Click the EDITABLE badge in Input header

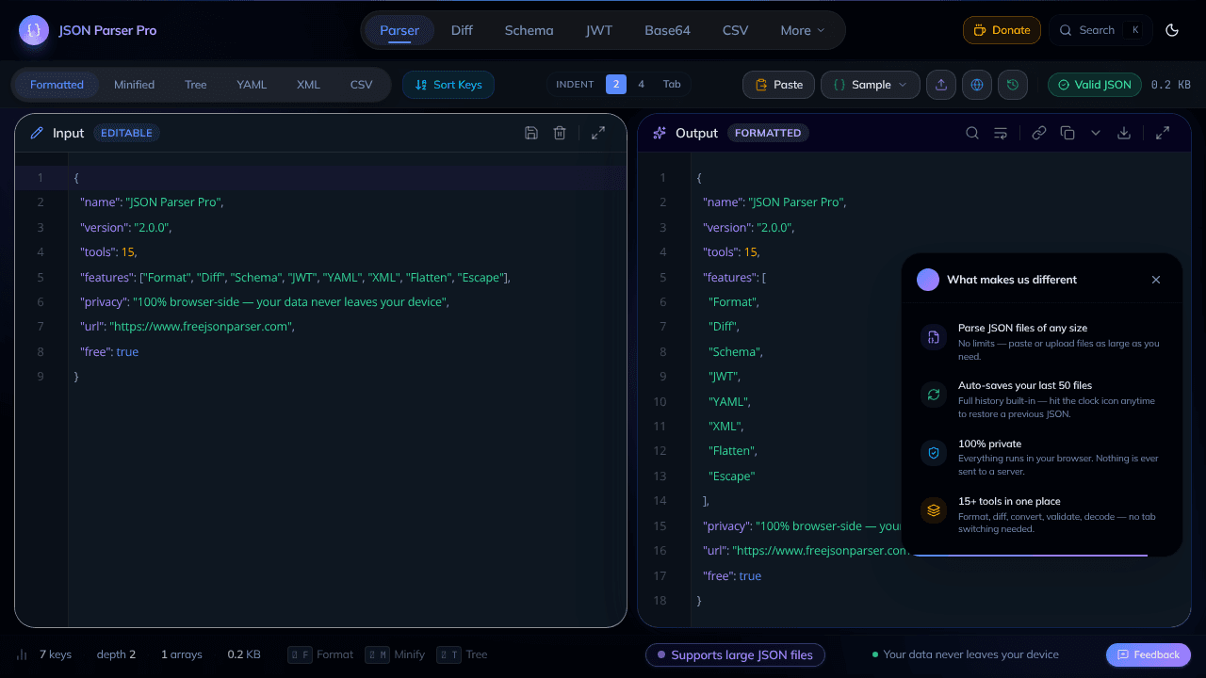click(x=126, y=133)
